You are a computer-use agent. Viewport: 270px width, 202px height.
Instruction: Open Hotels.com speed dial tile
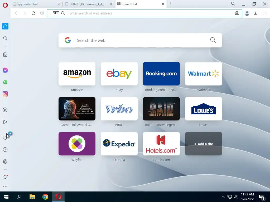tap(161, 144)
